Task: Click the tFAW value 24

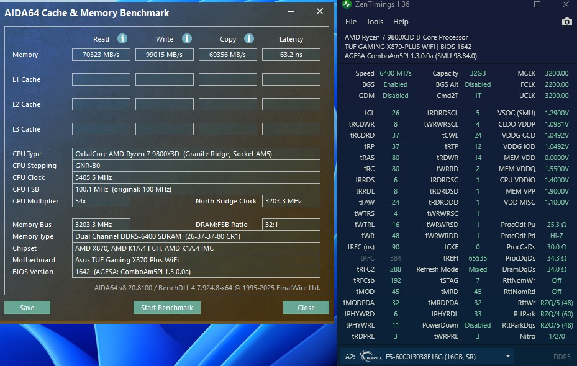Action: tap(395, 202)
